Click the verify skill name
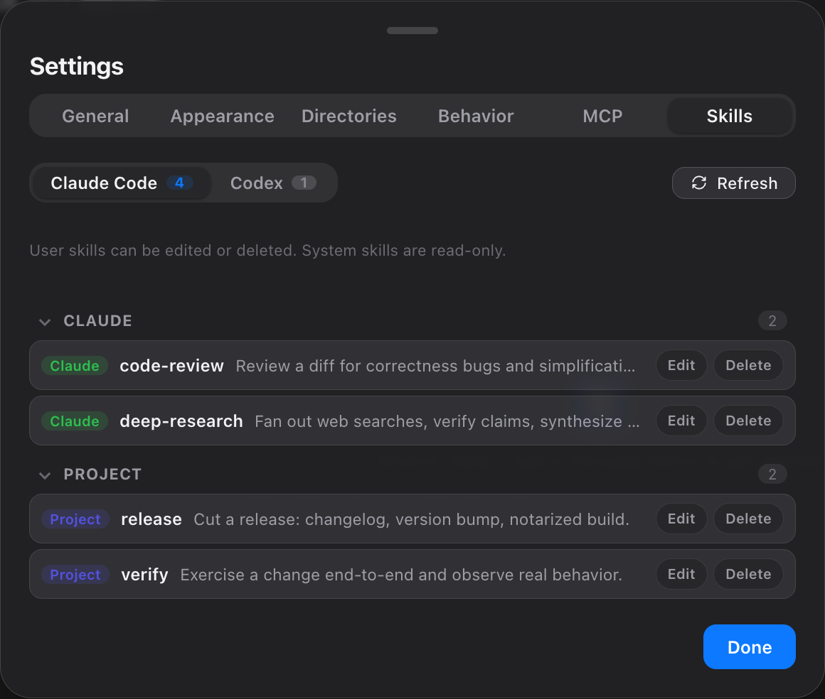Viewport: 825px width, 699px height. 144,575
